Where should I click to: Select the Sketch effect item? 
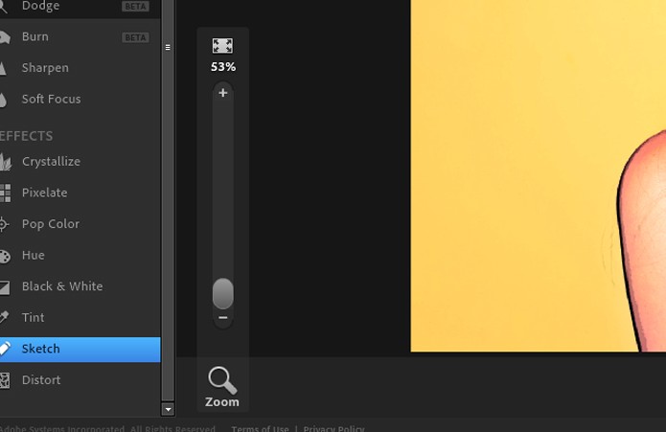80,350
